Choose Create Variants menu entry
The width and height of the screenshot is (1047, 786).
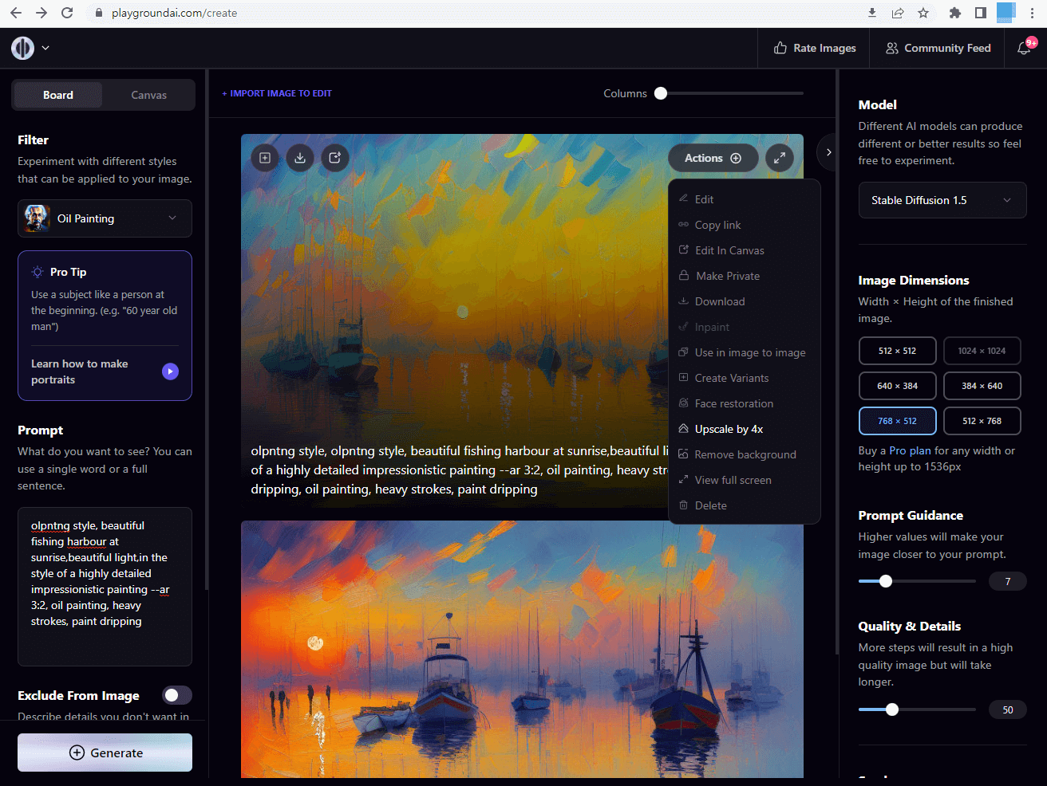(x=744, y=378)
